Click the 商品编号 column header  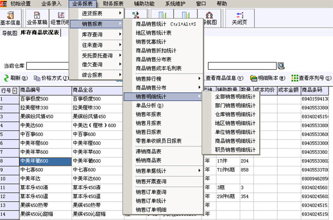point(46,90)
